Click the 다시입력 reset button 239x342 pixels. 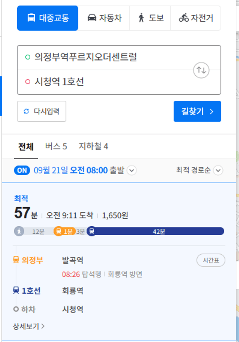pos(42,111)
